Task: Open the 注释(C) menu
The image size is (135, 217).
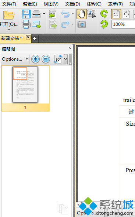Action: pos(94,4)
